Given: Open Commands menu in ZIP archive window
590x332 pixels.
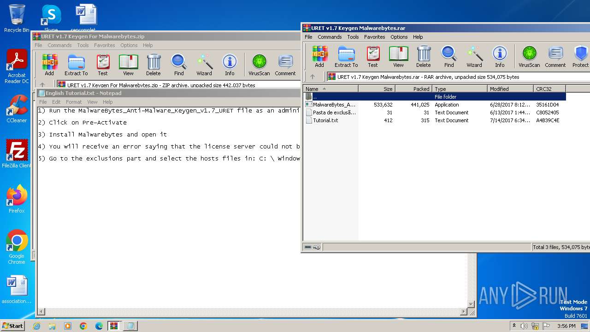Looking at the screenshot, I should pyautogui.click(x=59, y=45).
